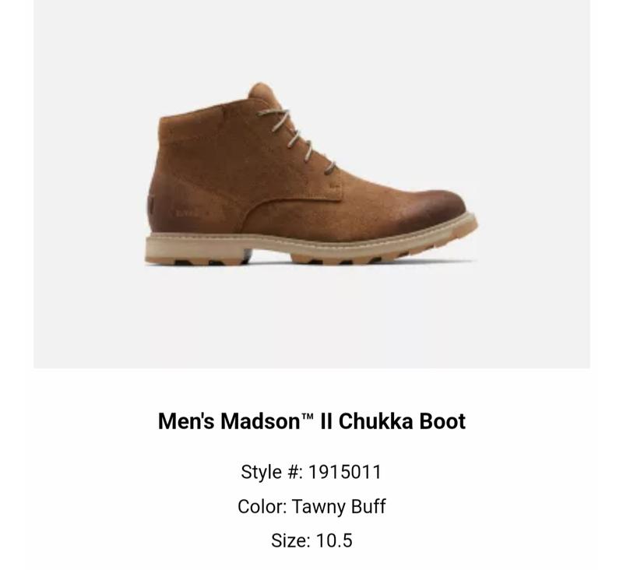Click the 10.5 size value

[334, 540]
